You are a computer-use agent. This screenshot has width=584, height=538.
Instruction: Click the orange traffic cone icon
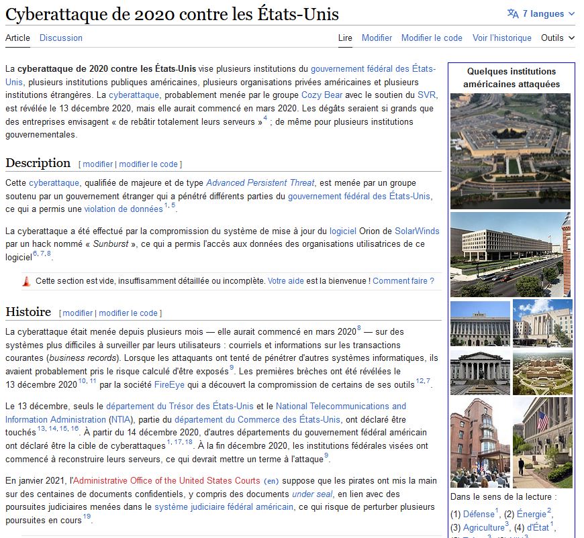pos(26,281)
